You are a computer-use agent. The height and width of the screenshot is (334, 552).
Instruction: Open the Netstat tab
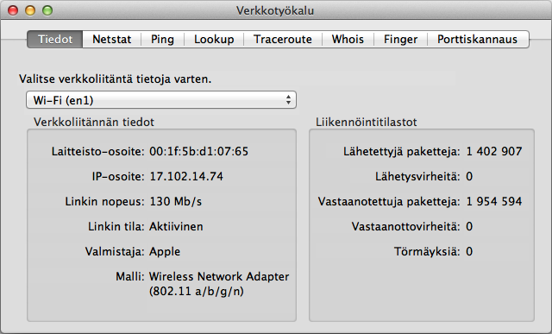(x=112, y=39)
